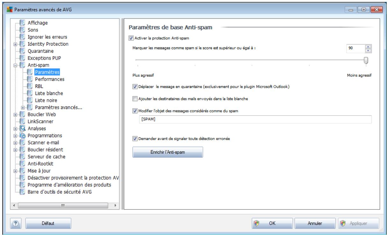Viewport: 388px width, 235px height.
Task: Click the RBL item icon
Action: pos(30,86)
